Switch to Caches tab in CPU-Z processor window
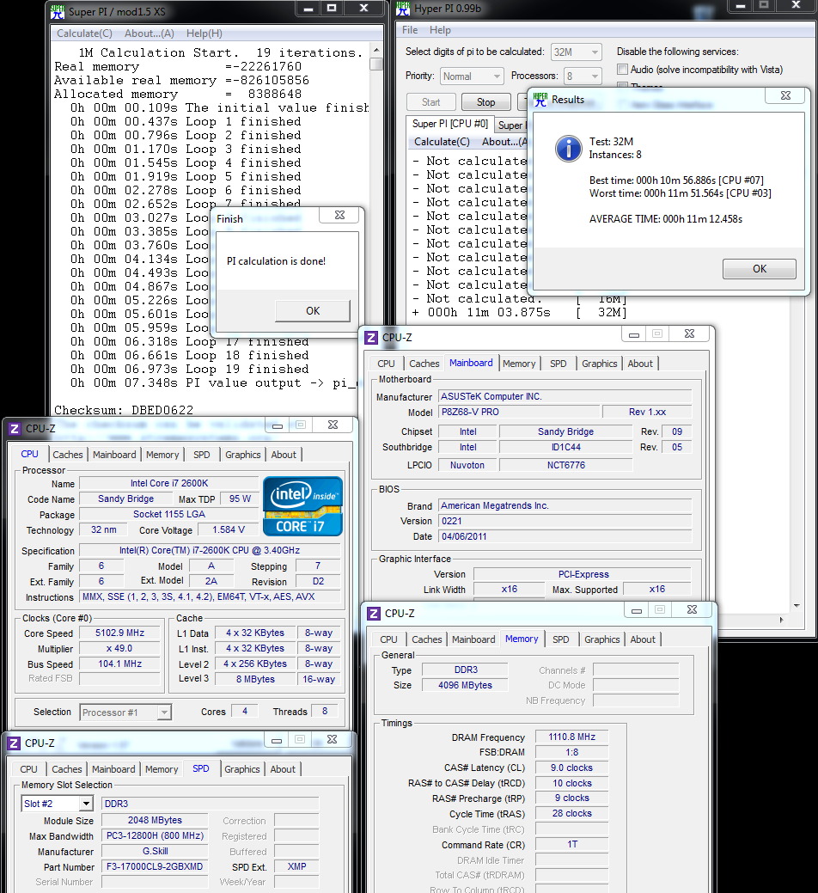The height and width of the screenshot is (893, 818). (68, 455)
